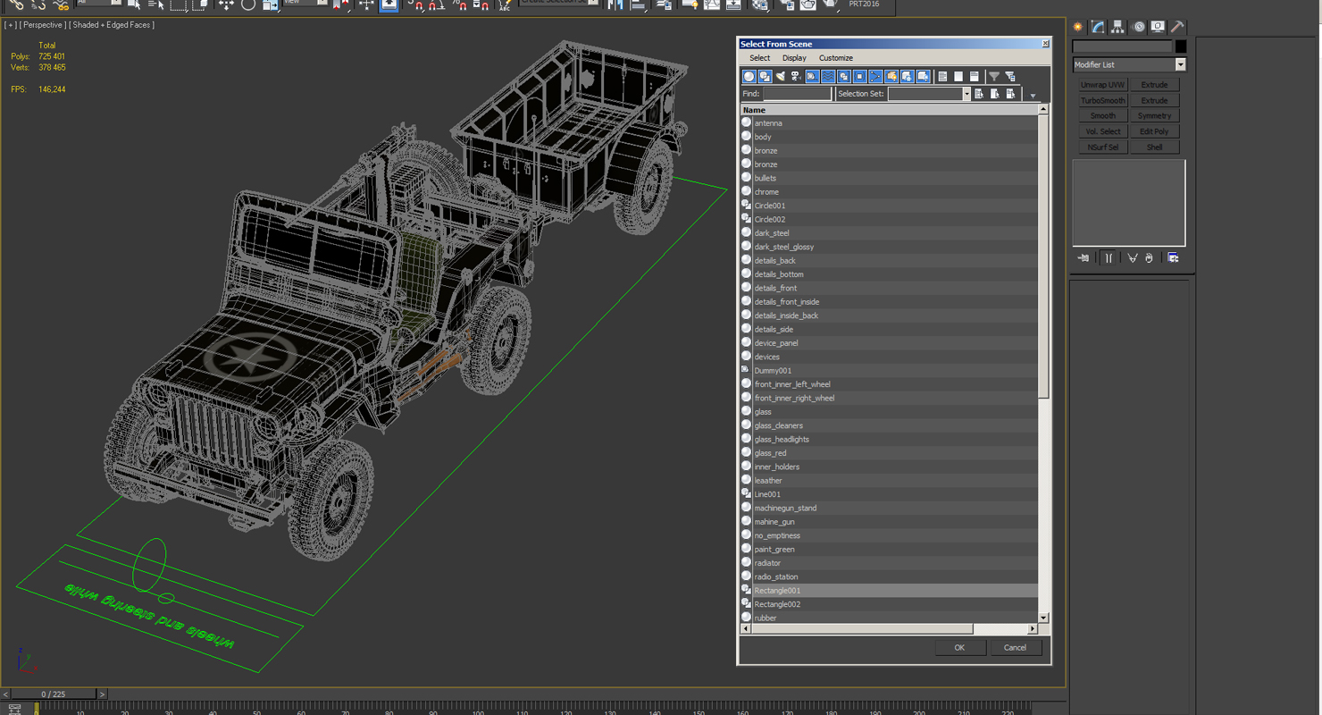Open toolbar options arrow right of Selection Set icons
The height and width of the screenshot is (715, 1322).
[1033, 96]
